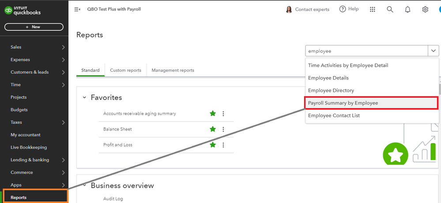Open Projects in the sidebar
The height and width of the screenshot is (203, 441).
(x=19, y=97)
